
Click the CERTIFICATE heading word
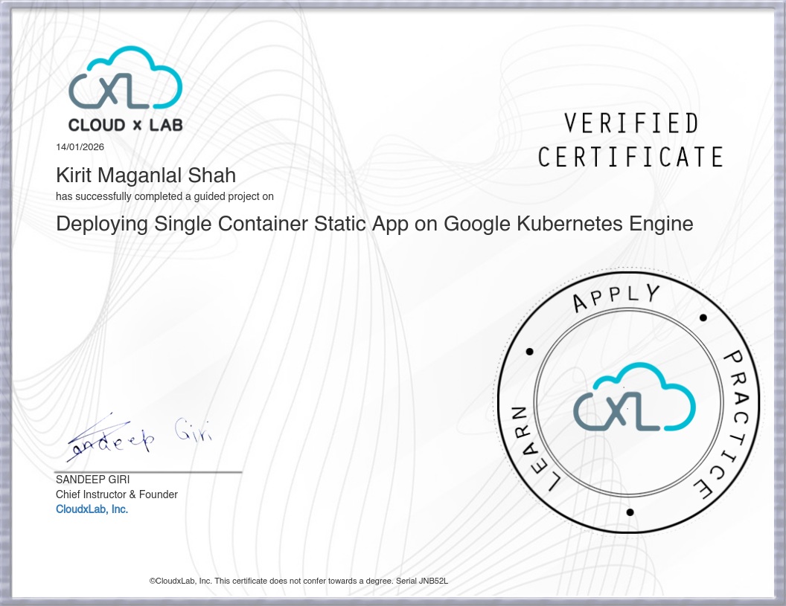coord(630,158)
